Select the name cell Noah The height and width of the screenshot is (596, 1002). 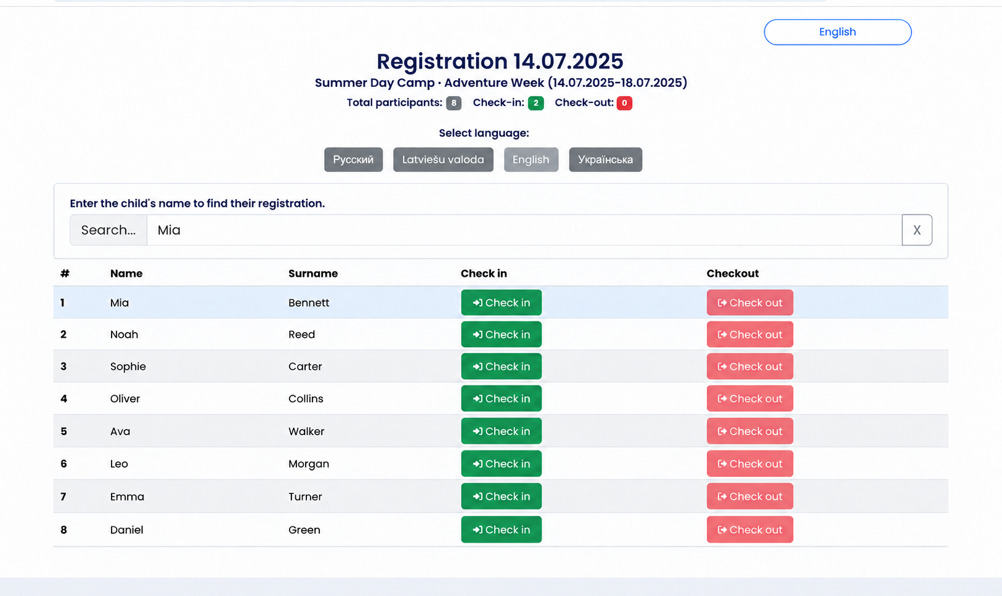[x=124, y=335]
